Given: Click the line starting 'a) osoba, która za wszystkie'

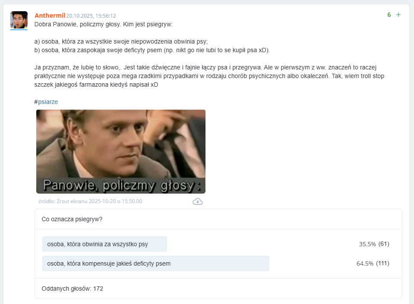Looking at the screenshot, I should tap(121, 41).
